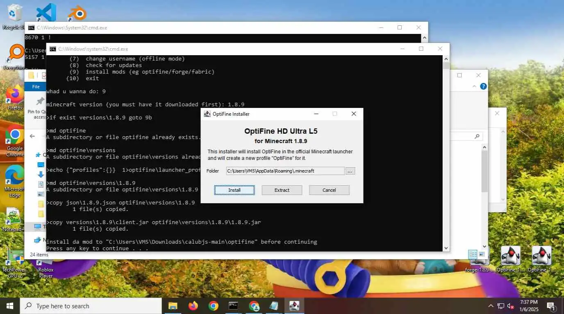Open Chrome with profile badge on taskbar
564x314 pixels.
pos(254,306)
